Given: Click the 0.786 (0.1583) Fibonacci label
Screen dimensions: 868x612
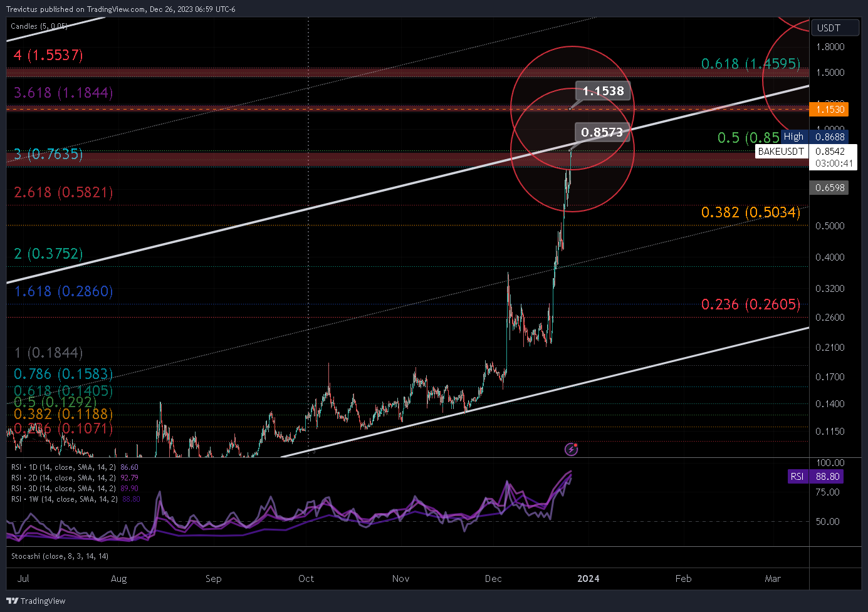Looking at the screenshot, I should coord(63,374).
